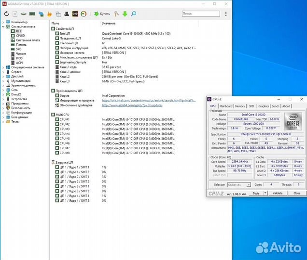This screenshot has width=307, height=260.
Task: Click the green download arrow icon
Action: pyautogui.click(x=125, y=14)
